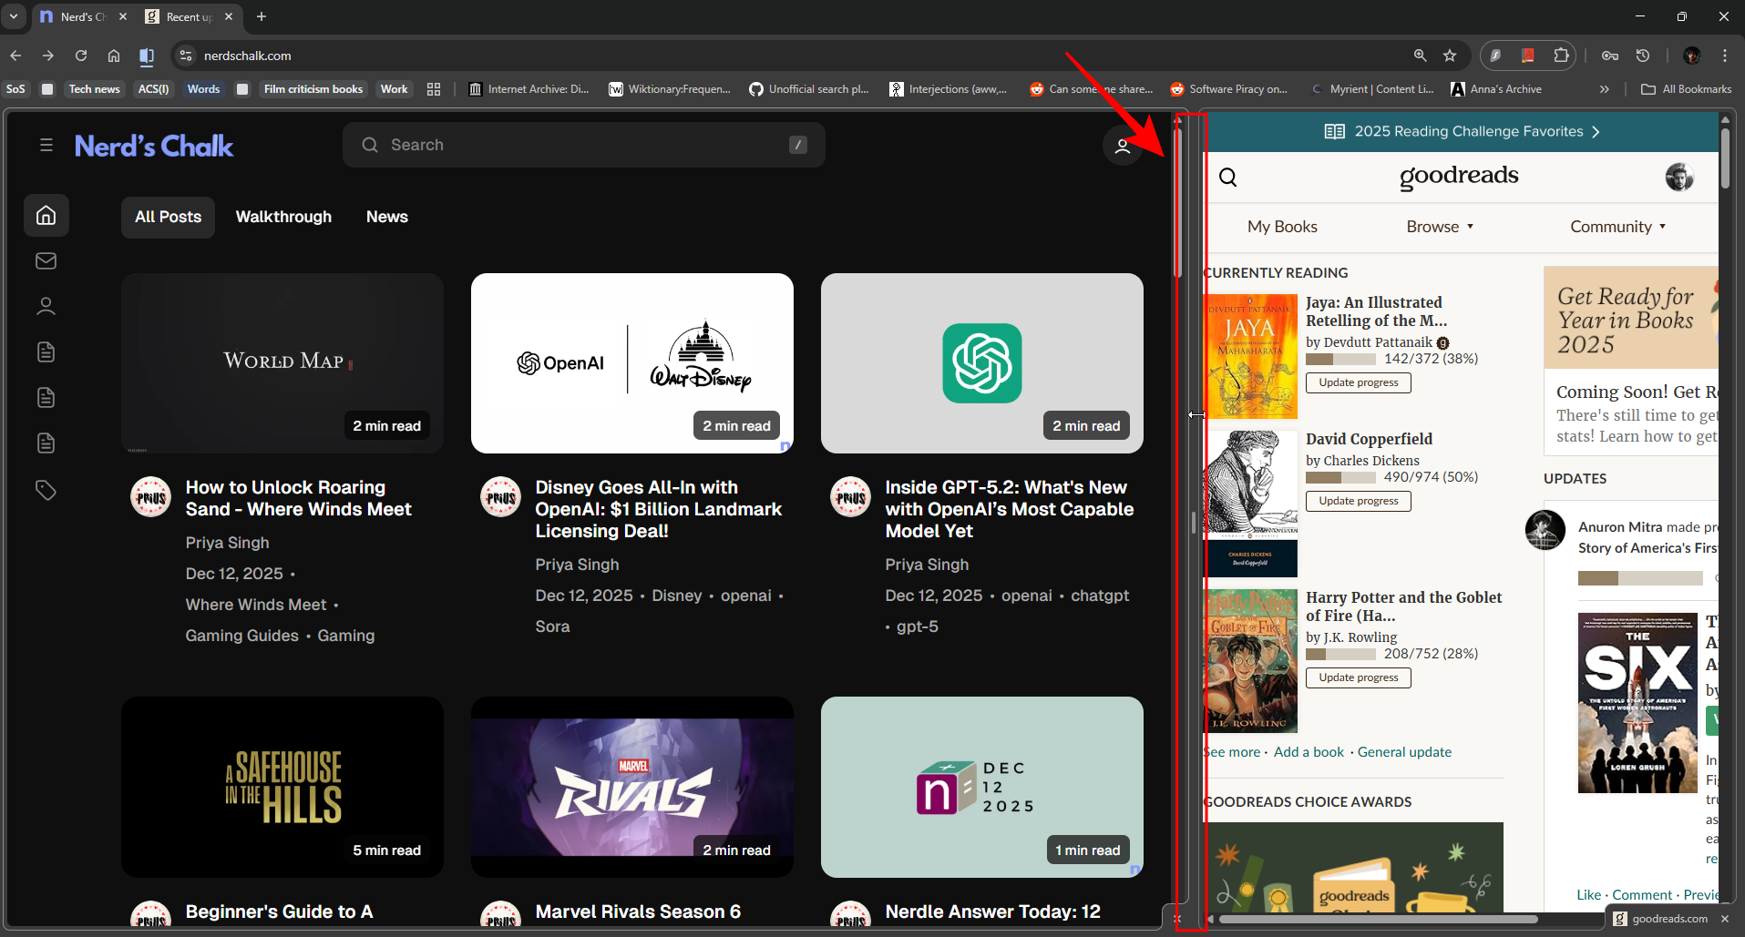This screenshot has height=937, width=1745.
Task: Open 2025 Reading Challenge Favorites banner
Action: click(x=1462, y=131)
